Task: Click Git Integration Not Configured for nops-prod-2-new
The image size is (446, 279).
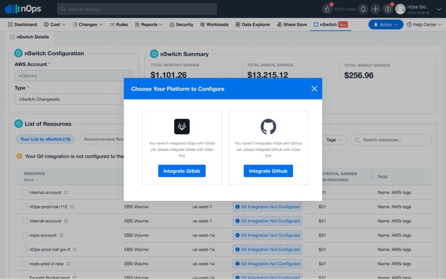Action: click(267, 264)
